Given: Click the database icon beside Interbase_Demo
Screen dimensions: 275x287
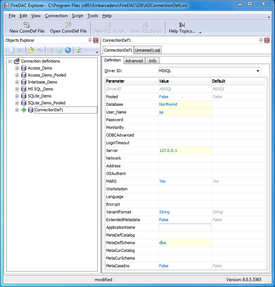Looking at the screenshot, I should 24,82.
